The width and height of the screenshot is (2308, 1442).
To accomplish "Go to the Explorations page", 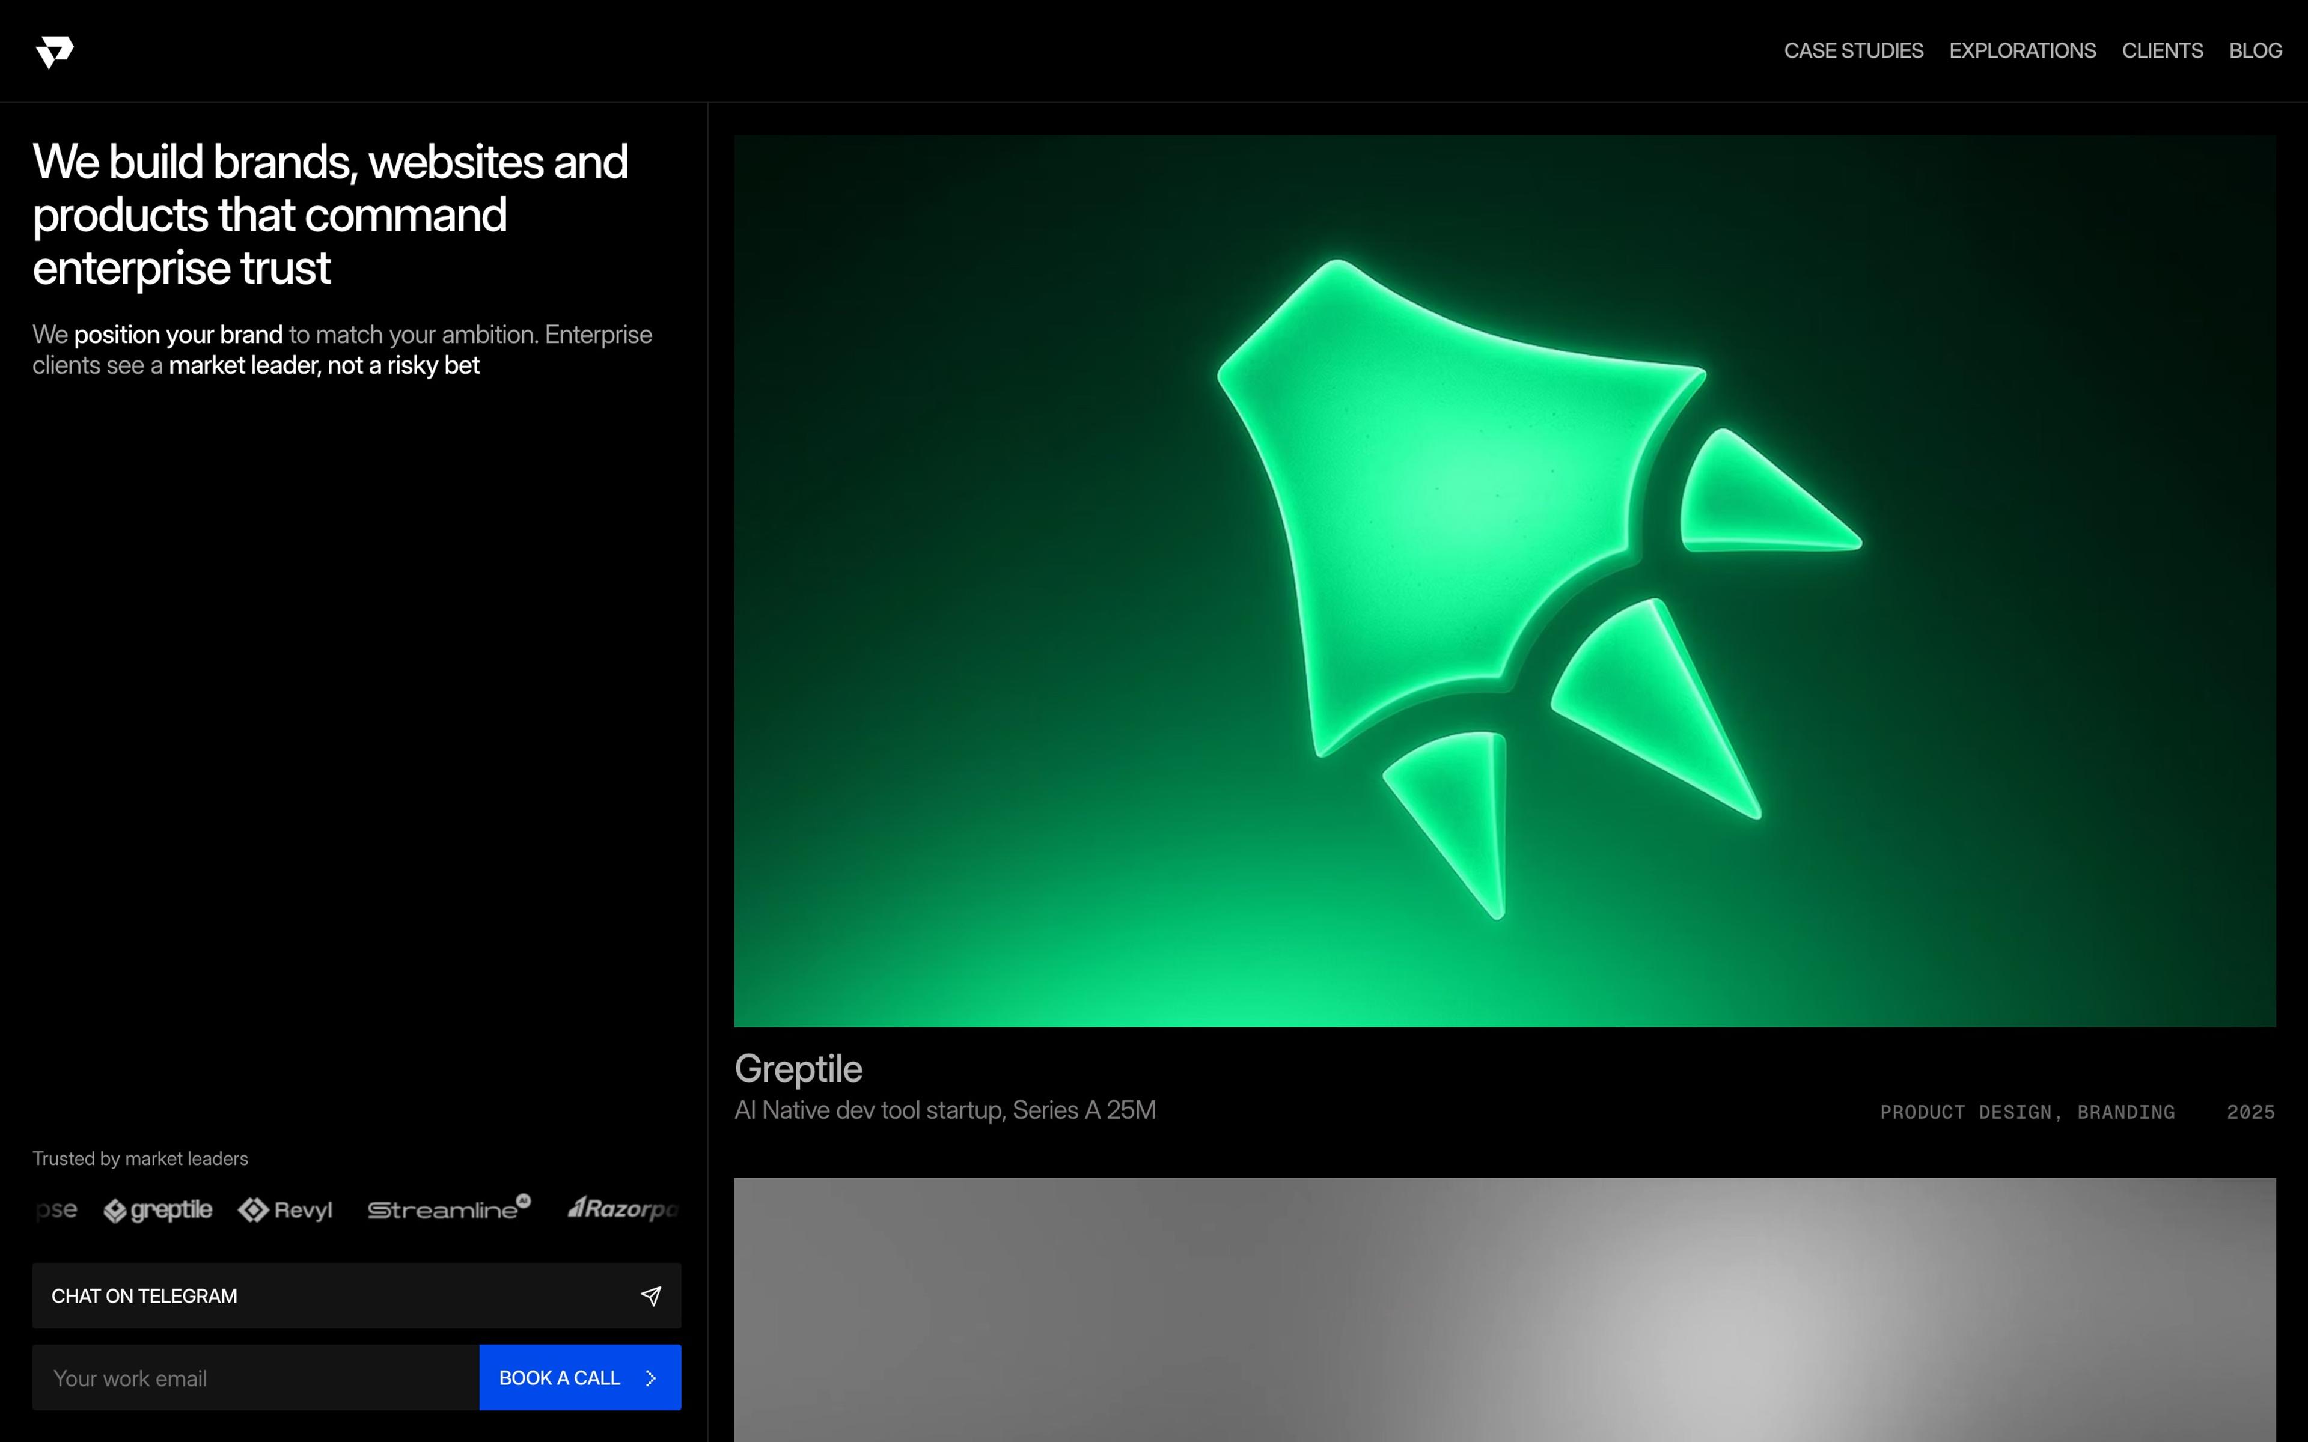I will click(x=2022, y=50).
